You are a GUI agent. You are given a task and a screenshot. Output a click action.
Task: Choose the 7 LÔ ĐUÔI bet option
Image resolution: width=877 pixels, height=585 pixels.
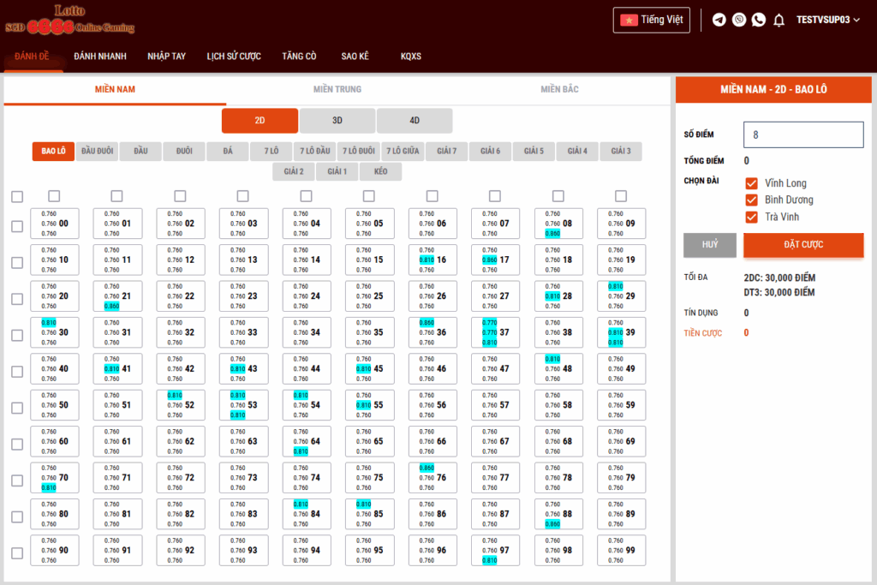point(359,151)
